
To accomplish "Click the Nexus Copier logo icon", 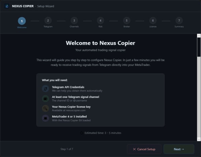I will (7, 6).
